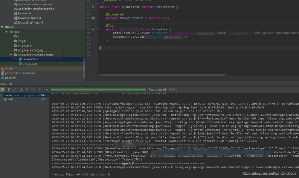Select ServiceTest class in project tree

[30, 64]
